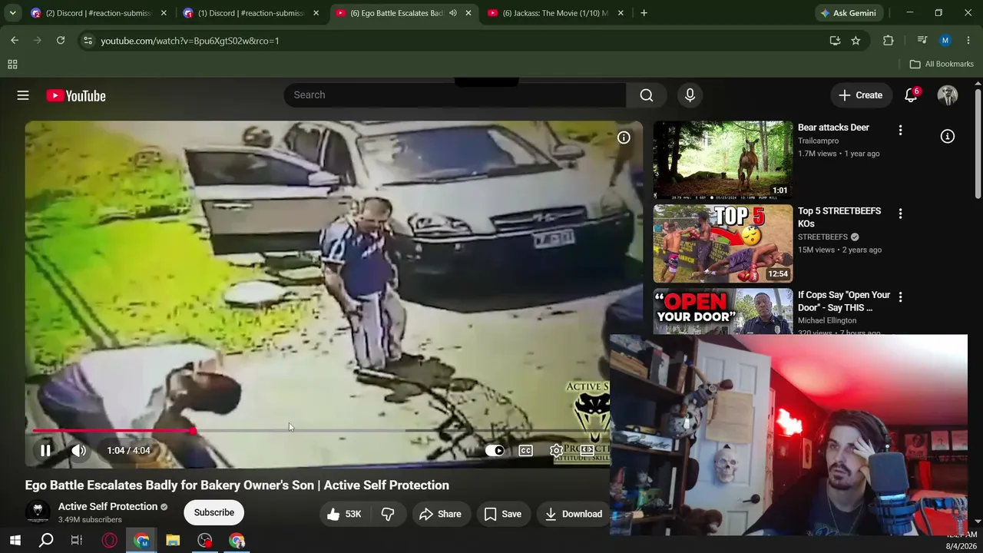
Task: Switch player to theater mode
Action: point(587,451)
